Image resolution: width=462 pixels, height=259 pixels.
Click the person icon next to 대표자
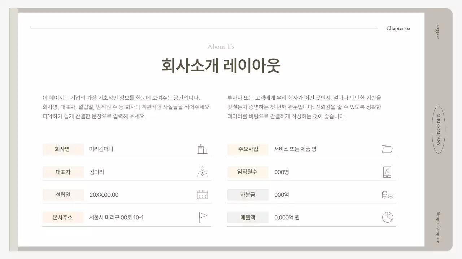click(202, 172)
